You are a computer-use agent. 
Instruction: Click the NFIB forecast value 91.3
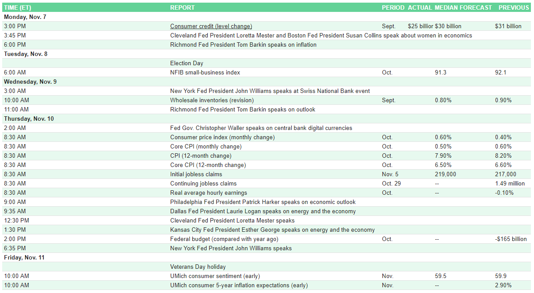[x=441, y=72]
